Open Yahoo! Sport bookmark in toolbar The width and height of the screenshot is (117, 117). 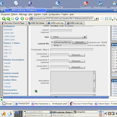click(106, 104)
